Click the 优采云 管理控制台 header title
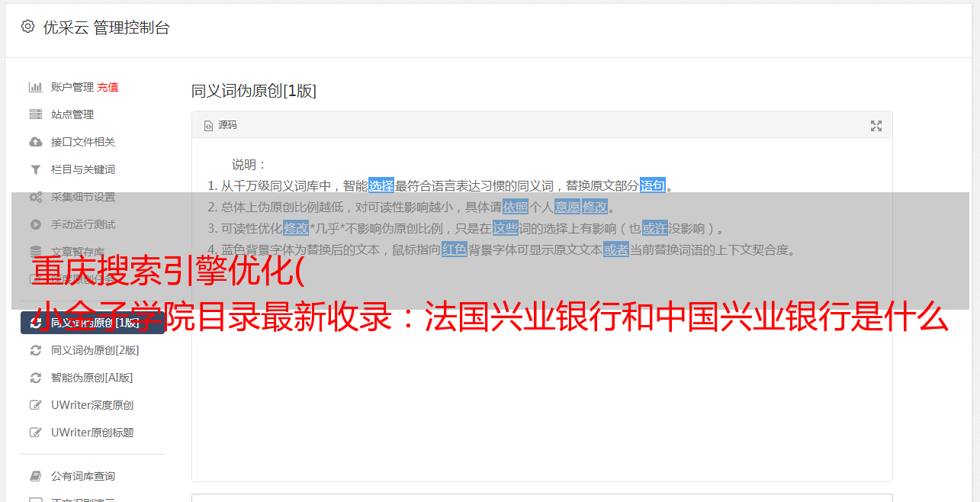Viewport: 980px width, 502px height. (106, 27)
